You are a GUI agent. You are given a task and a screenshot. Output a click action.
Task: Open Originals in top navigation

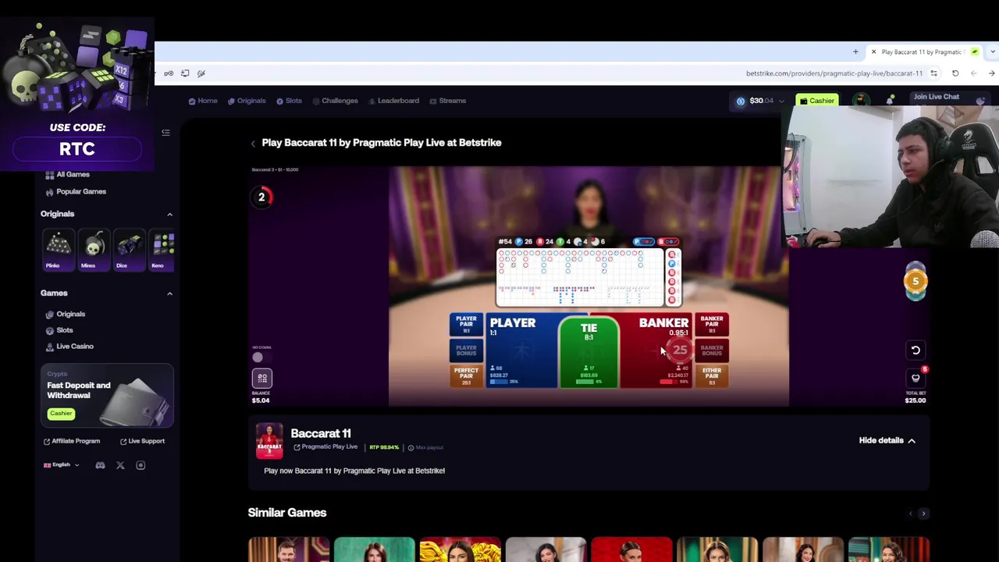[x=247, y=101]
